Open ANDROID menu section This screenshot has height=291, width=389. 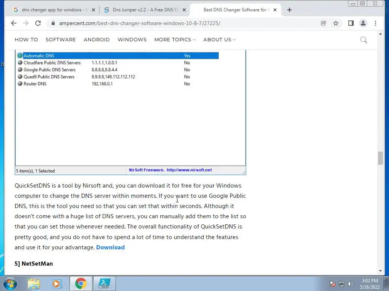tap(96, 39)
